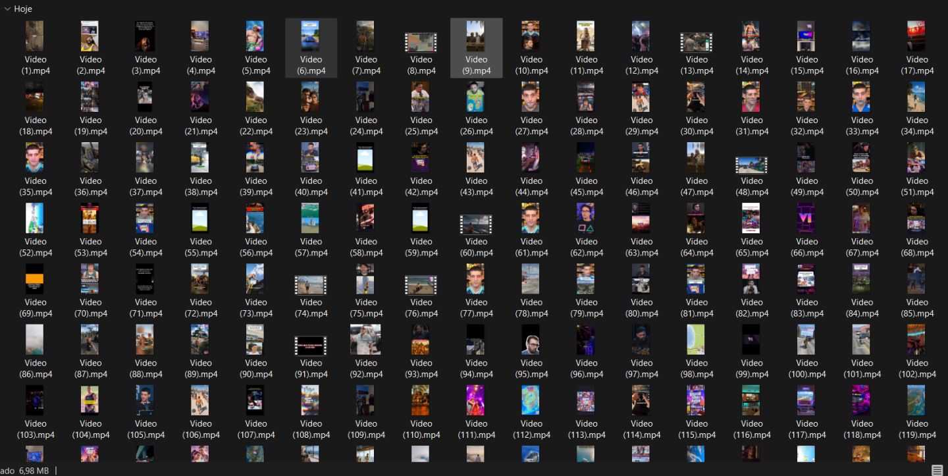Click the "Video (11).mp4" file name
Image resolution: width=948 pixels, height=476 pixels.
pyautogui.click(x=586, y=65)
